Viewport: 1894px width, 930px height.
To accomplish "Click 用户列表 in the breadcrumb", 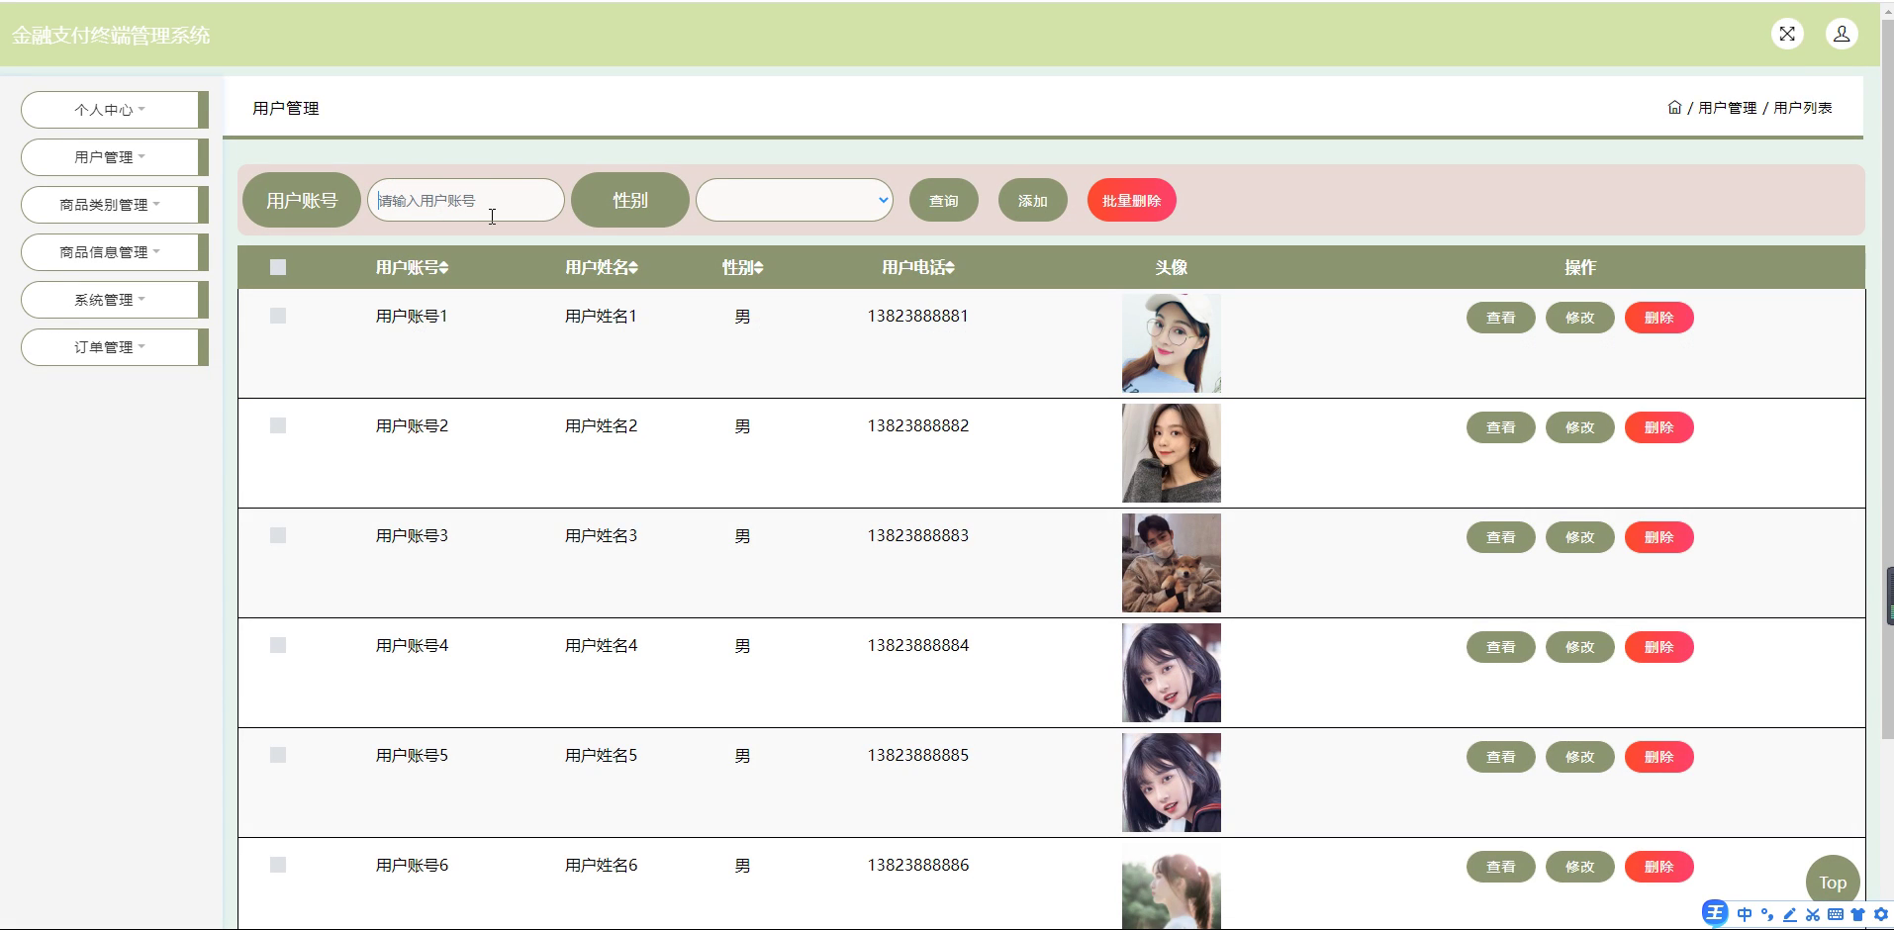I will (x=1802, y=108).
